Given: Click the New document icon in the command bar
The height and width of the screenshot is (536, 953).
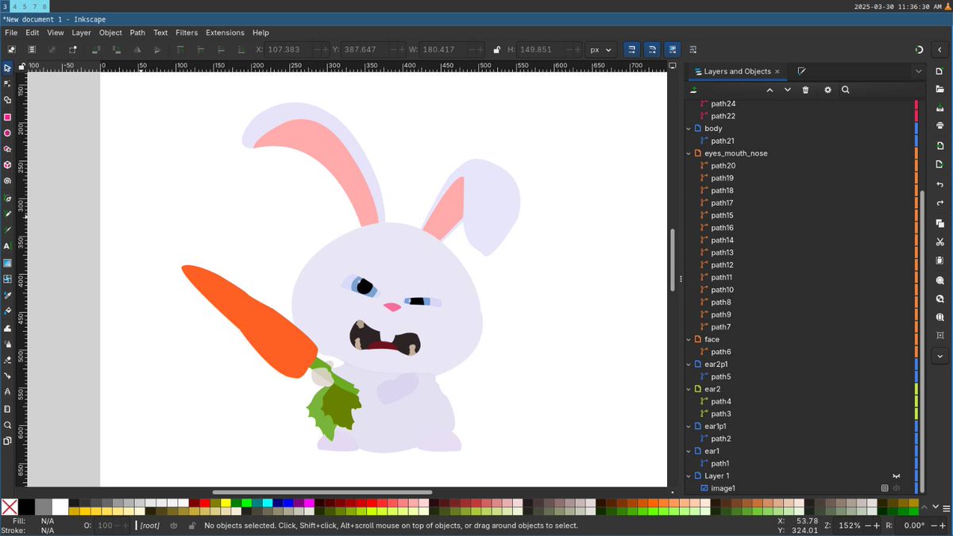Looking at the screenshot, I should tap(939, 71).
